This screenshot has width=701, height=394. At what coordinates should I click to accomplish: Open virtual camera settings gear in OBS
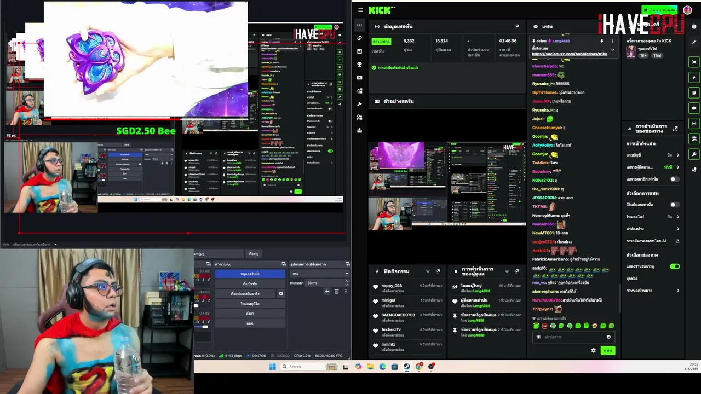point(281,294)
